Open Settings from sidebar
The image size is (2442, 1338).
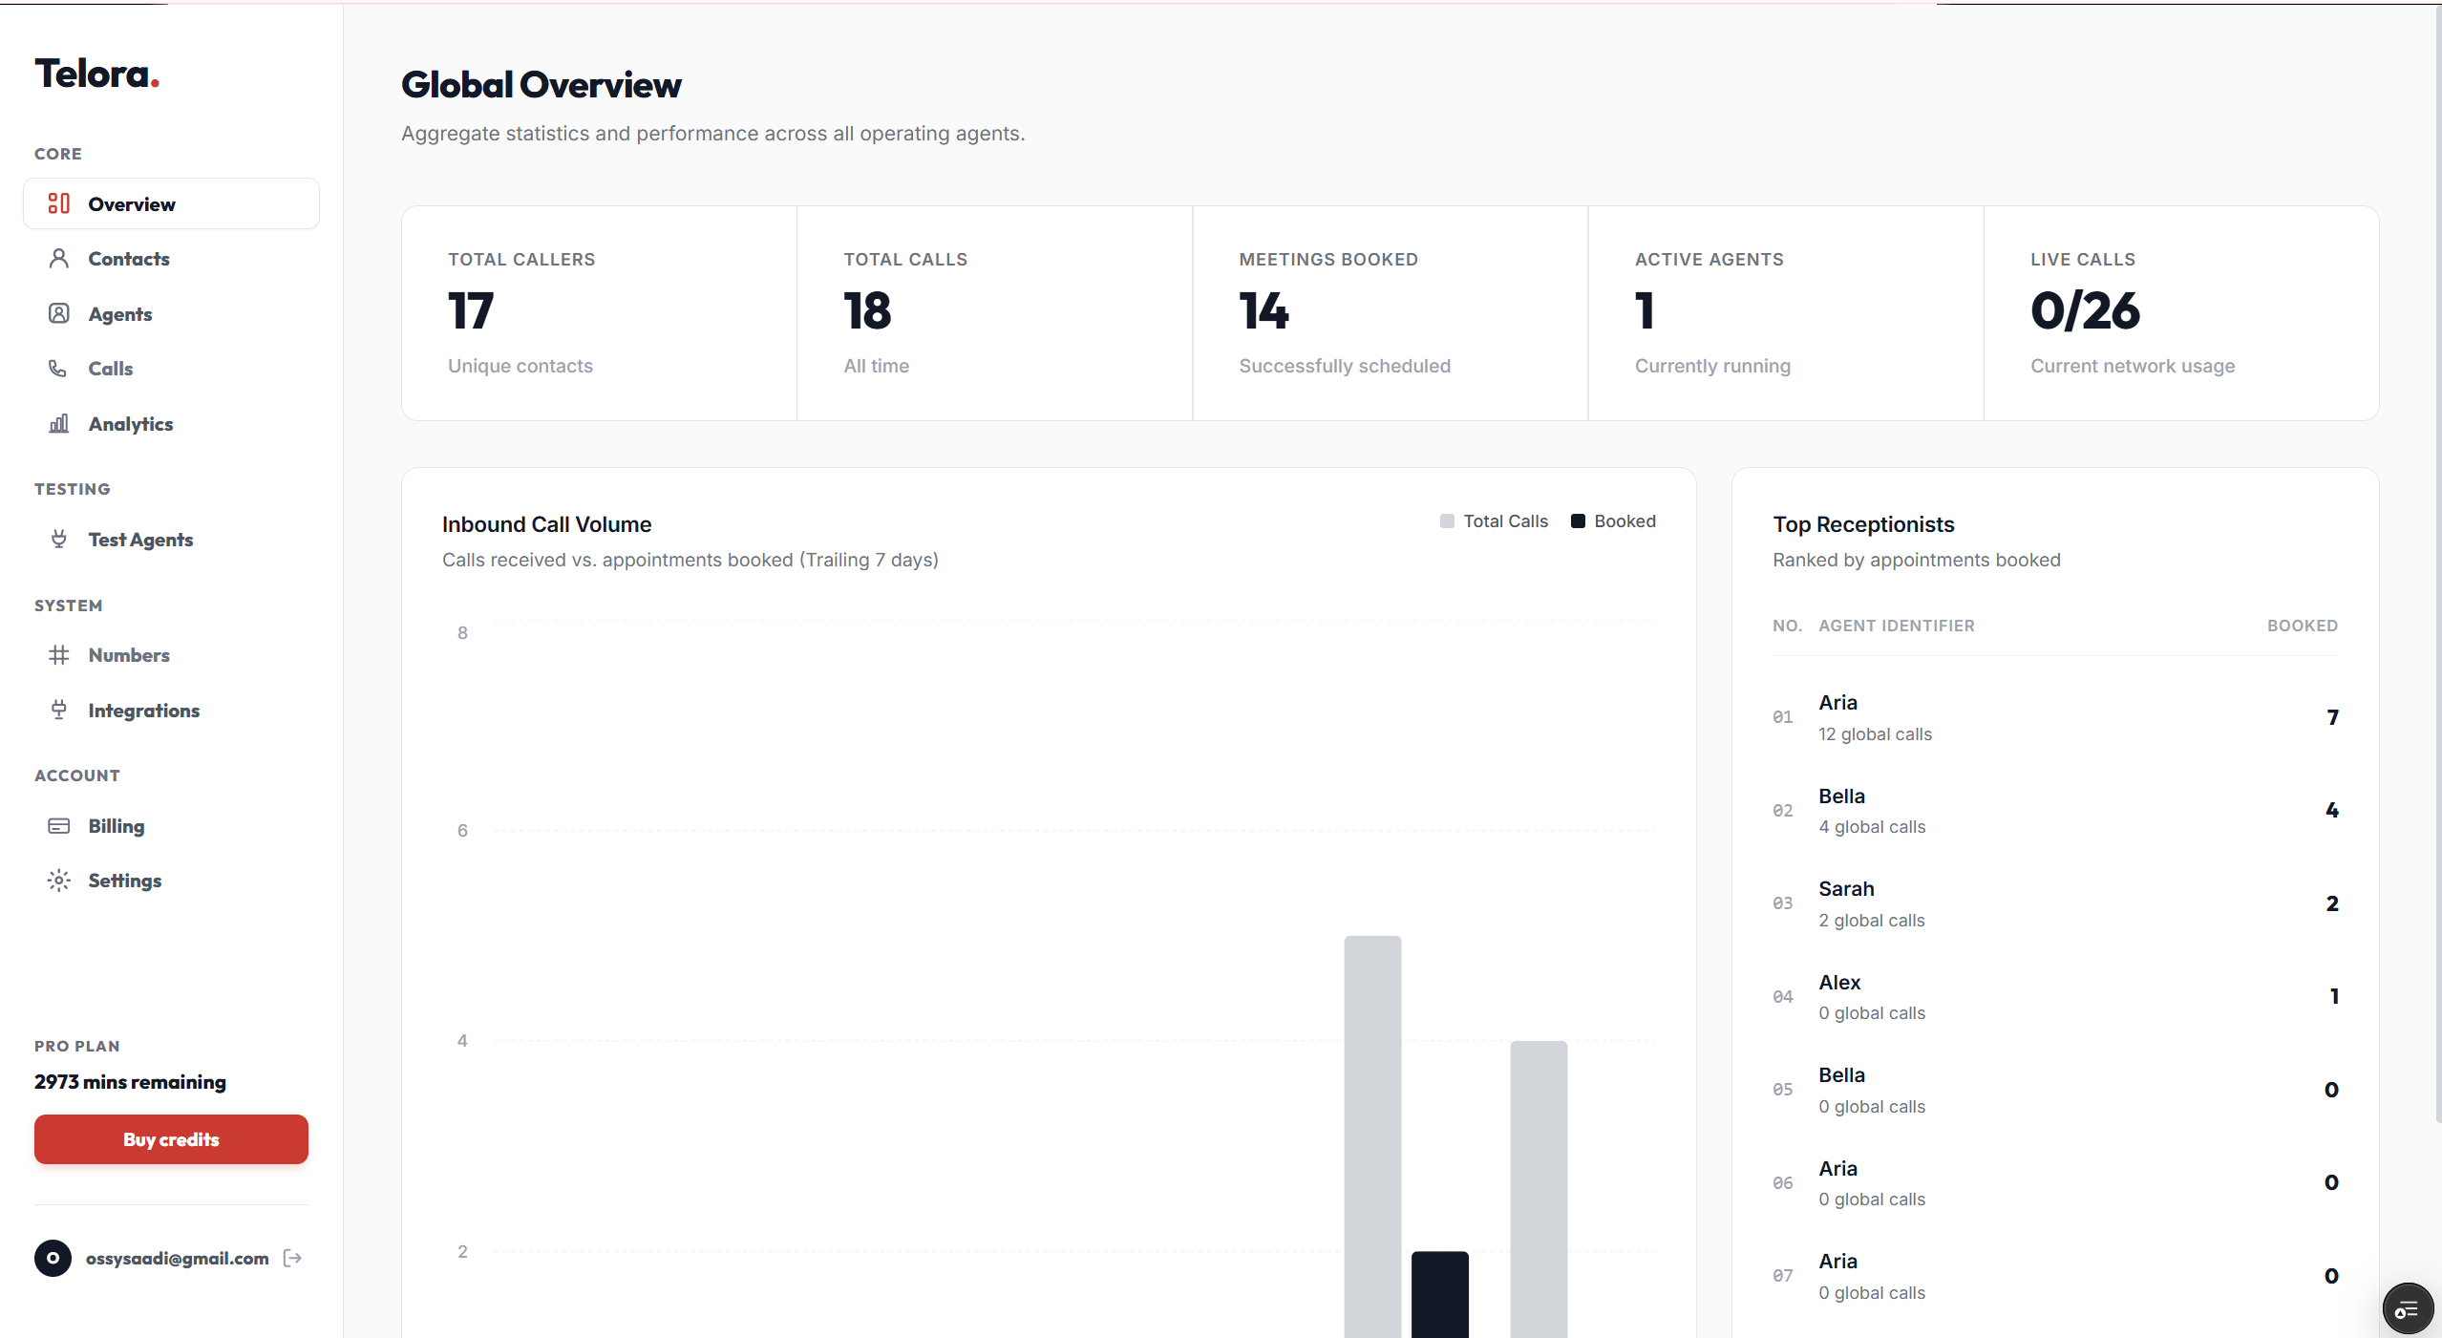click(172, 881)
